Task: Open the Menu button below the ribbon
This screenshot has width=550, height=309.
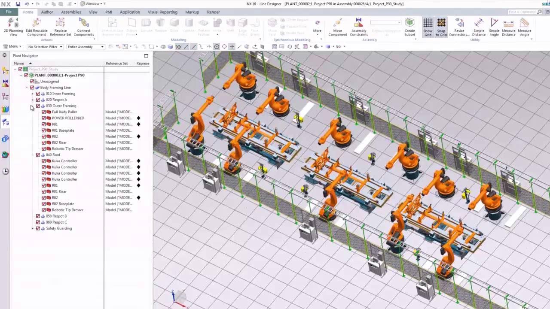Action: [x=12, y=46]
